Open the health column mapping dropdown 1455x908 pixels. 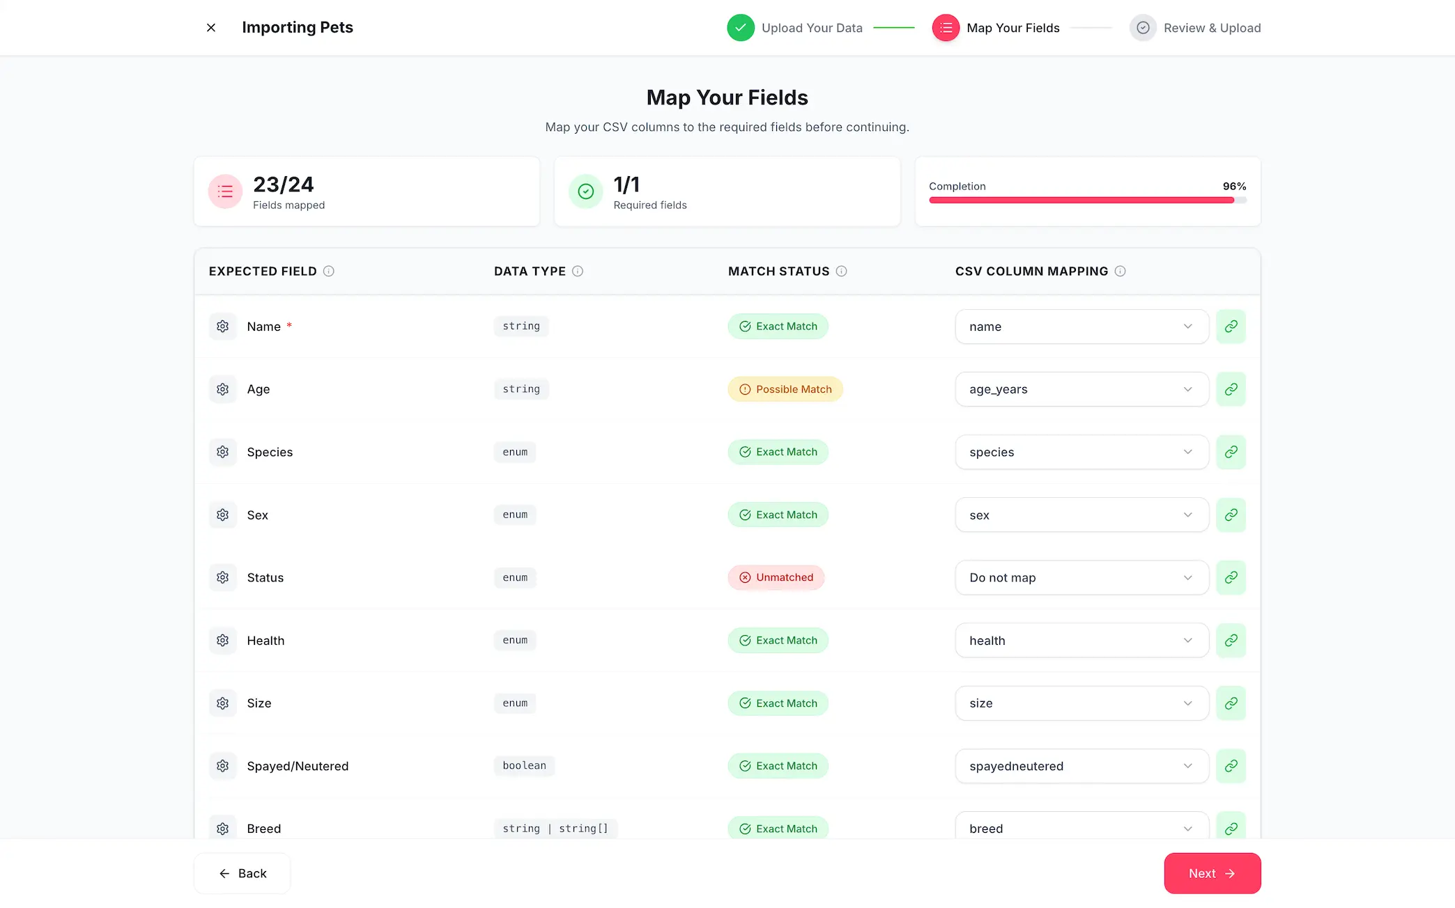[1081, 640]
